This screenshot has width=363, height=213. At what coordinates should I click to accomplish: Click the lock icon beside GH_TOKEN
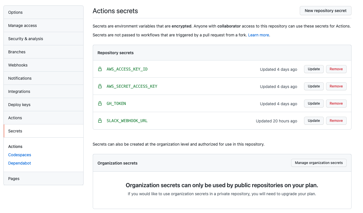point(100,103)
